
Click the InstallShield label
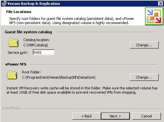point(11,108)
